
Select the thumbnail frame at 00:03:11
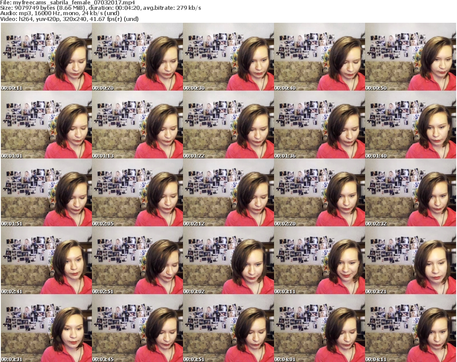(320, 260)
